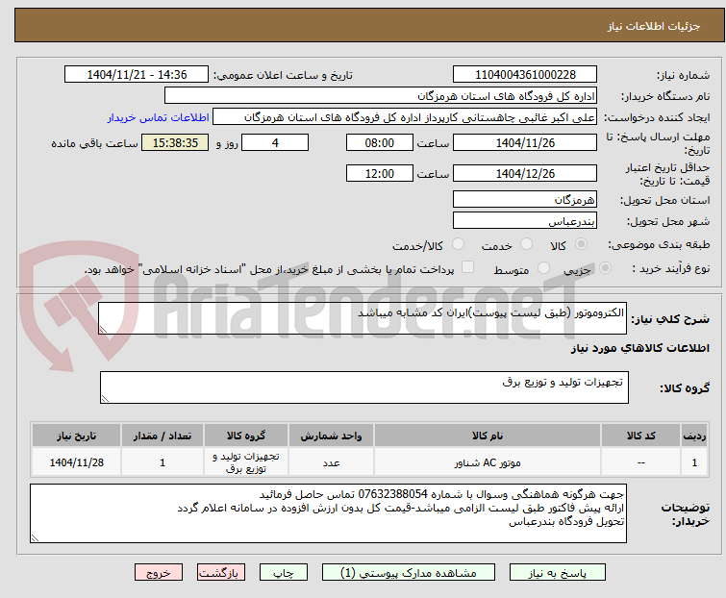Click the remaining days field showing 4
The width and height of the screenshot is (726, 598).
coord(275,142)
